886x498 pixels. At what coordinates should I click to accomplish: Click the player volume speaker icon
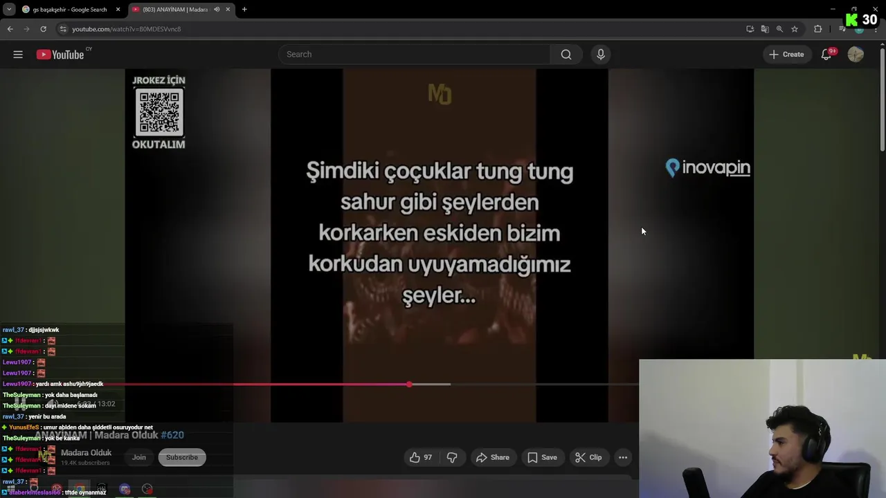click(x=53, y=404)
